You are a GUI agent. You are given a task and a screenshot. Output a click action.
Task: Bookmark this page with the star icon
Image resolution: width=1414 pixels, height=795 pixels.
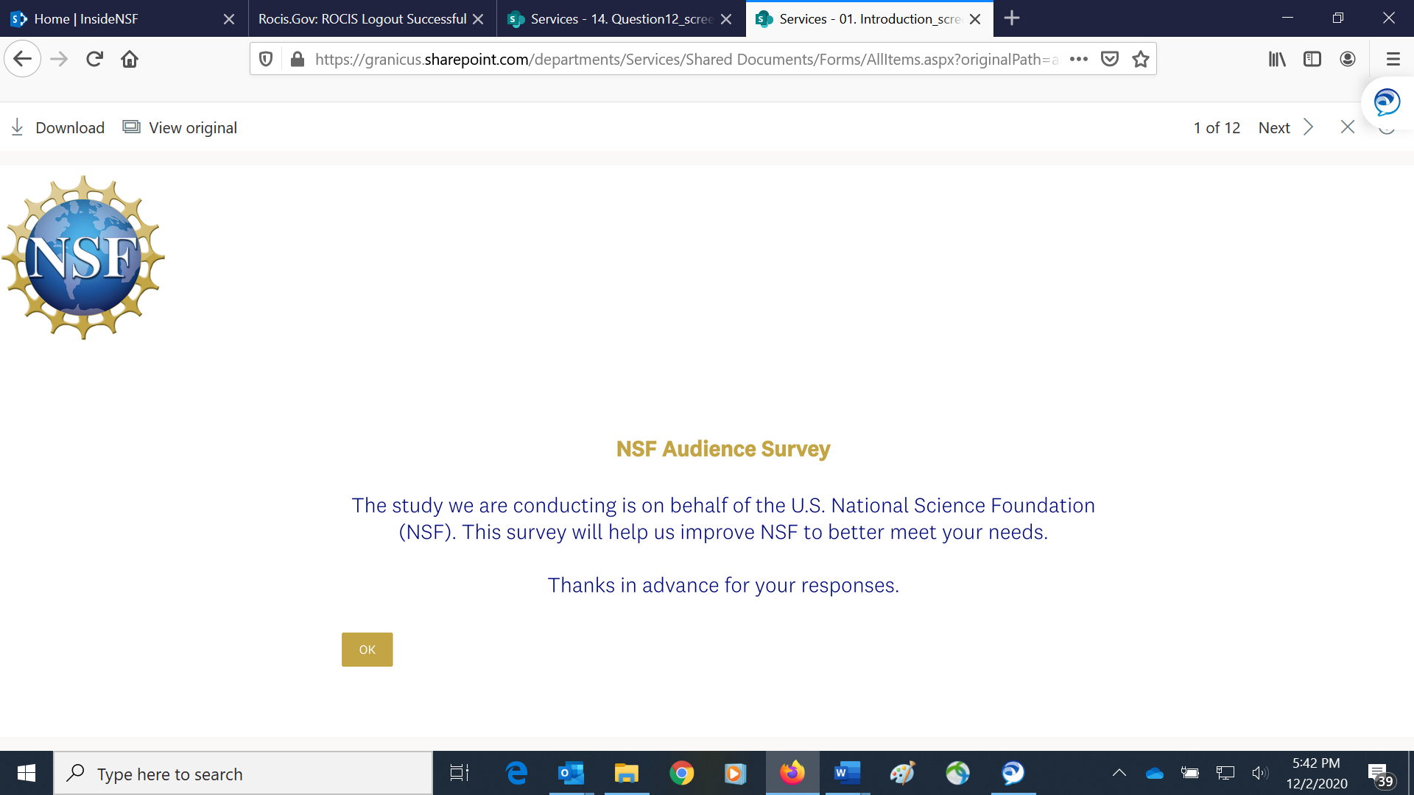[x=1141, y=59]
